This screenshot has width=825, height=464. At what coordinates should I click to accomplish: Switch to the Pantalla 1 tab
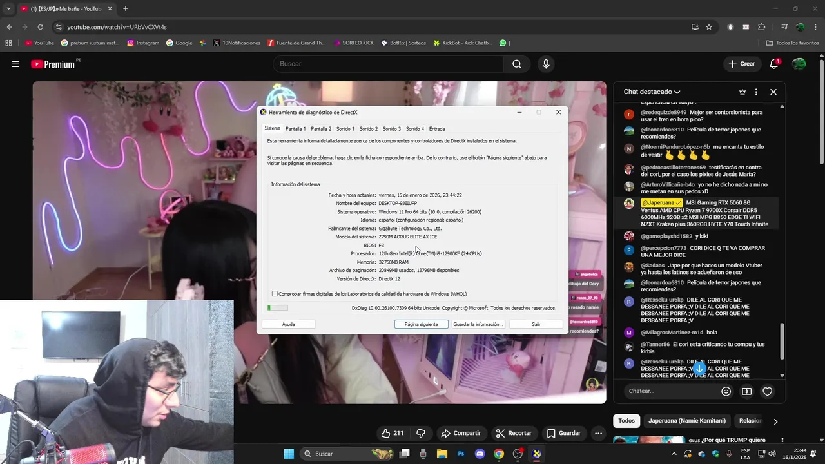(x=296, y=129)
